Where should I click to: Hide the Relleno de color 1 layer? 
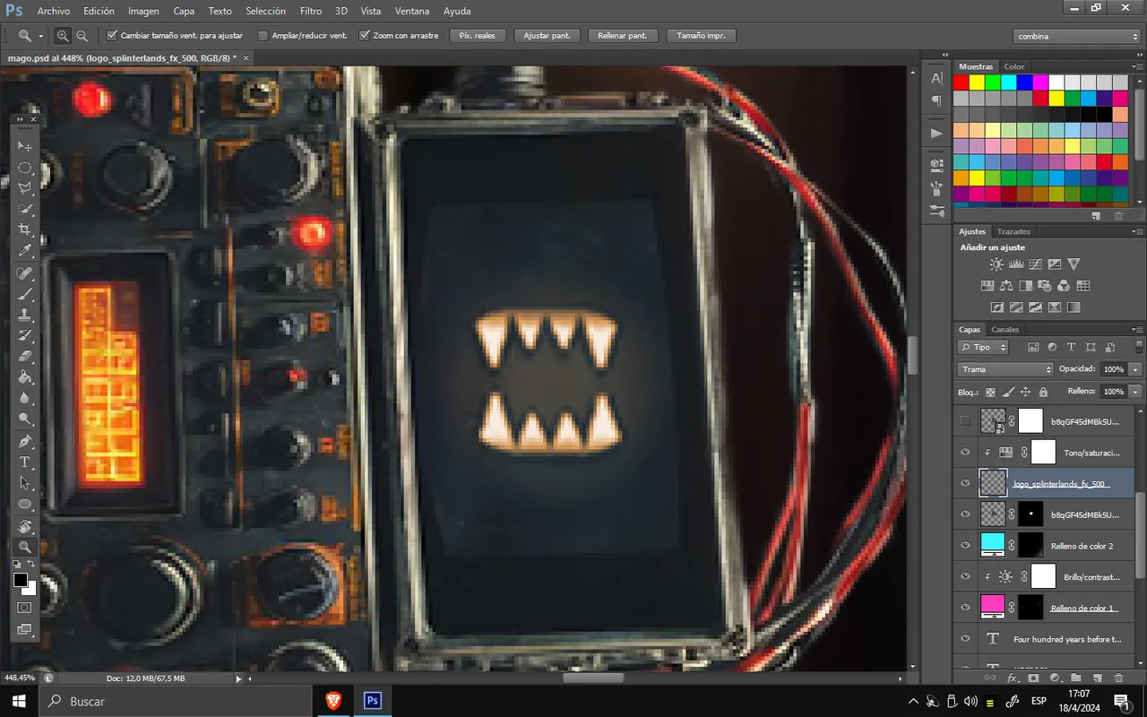(x=965, y=608)
